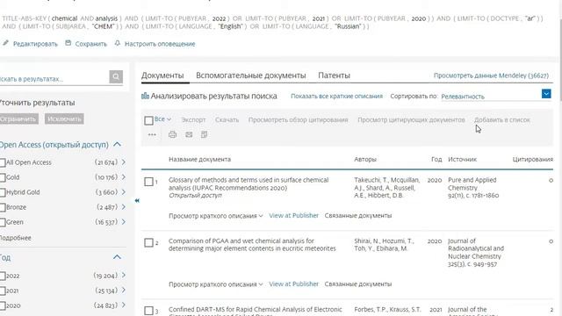Open the Green filter arrow
Image resolution: width=562 pixels, height=316 pixels.
click(x=123, y=222)
